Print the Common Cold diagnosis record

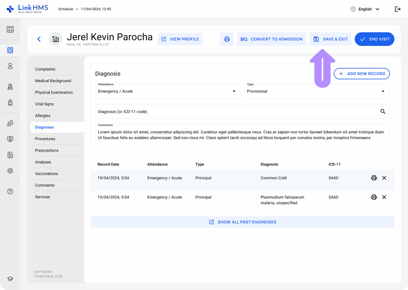(374, 178)
